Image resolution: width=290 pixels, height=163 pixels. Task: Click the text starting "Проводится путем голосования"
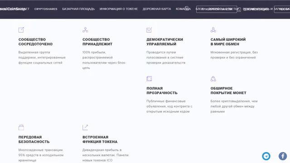(166, 58)
